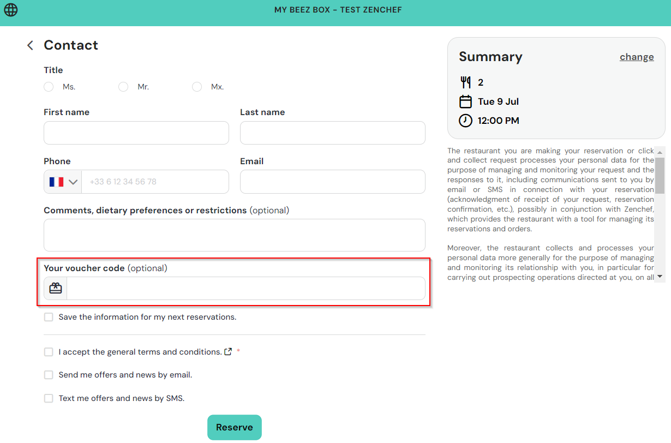Expand the phone country code dropdown chevron
This screenshot has height=443, width=671.
point(73,182)
